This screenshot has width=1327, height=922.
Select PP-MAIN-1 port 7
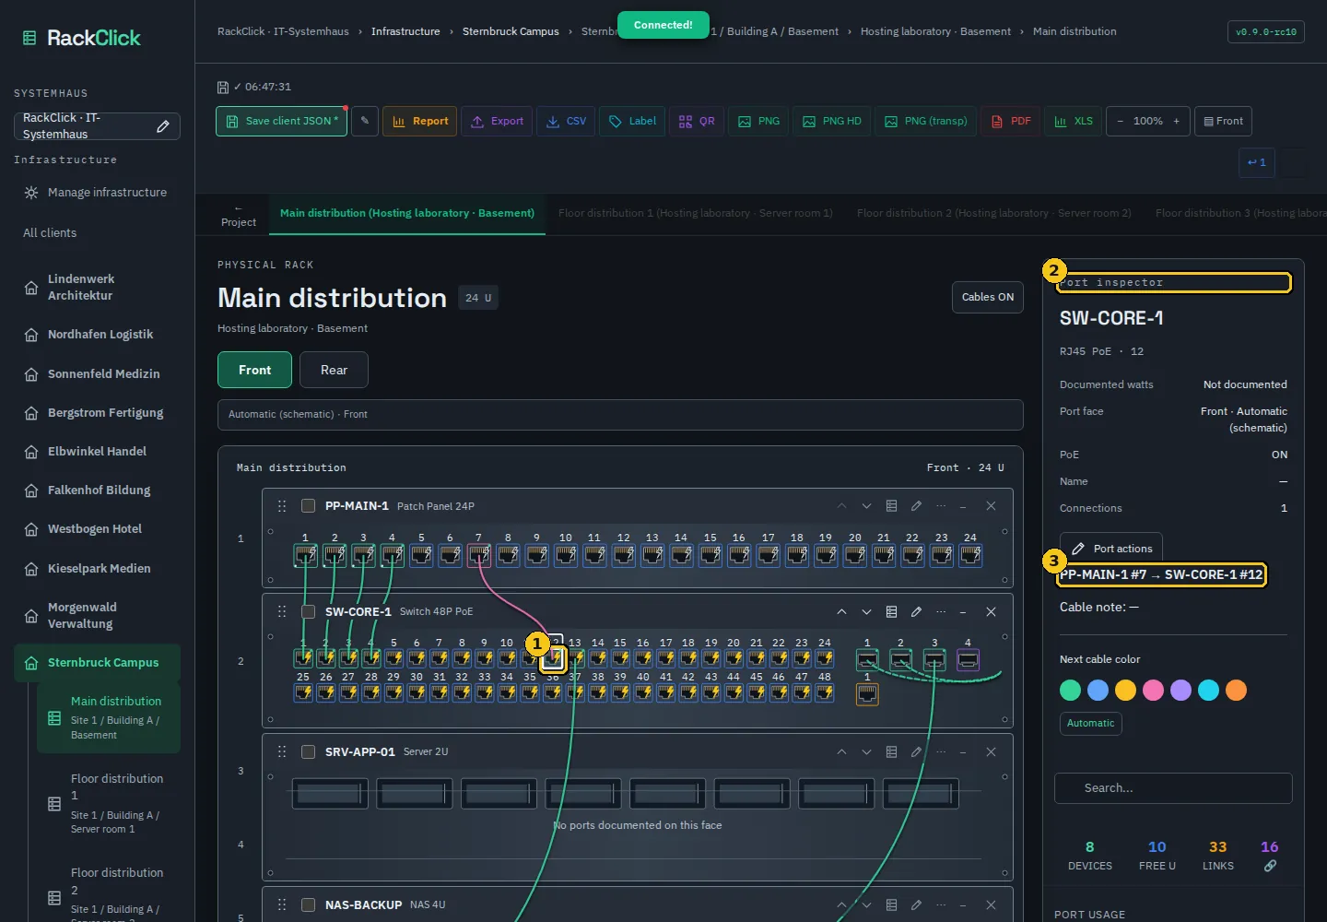click(479, 555)
